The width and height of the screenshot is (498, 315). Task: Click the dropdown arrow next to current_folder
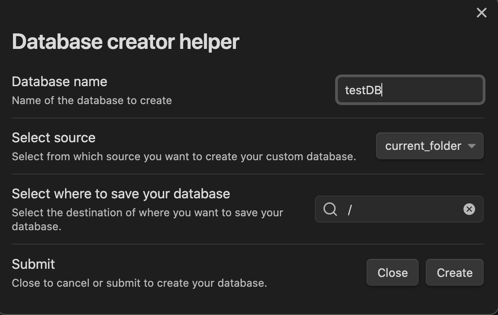[472, 146]
